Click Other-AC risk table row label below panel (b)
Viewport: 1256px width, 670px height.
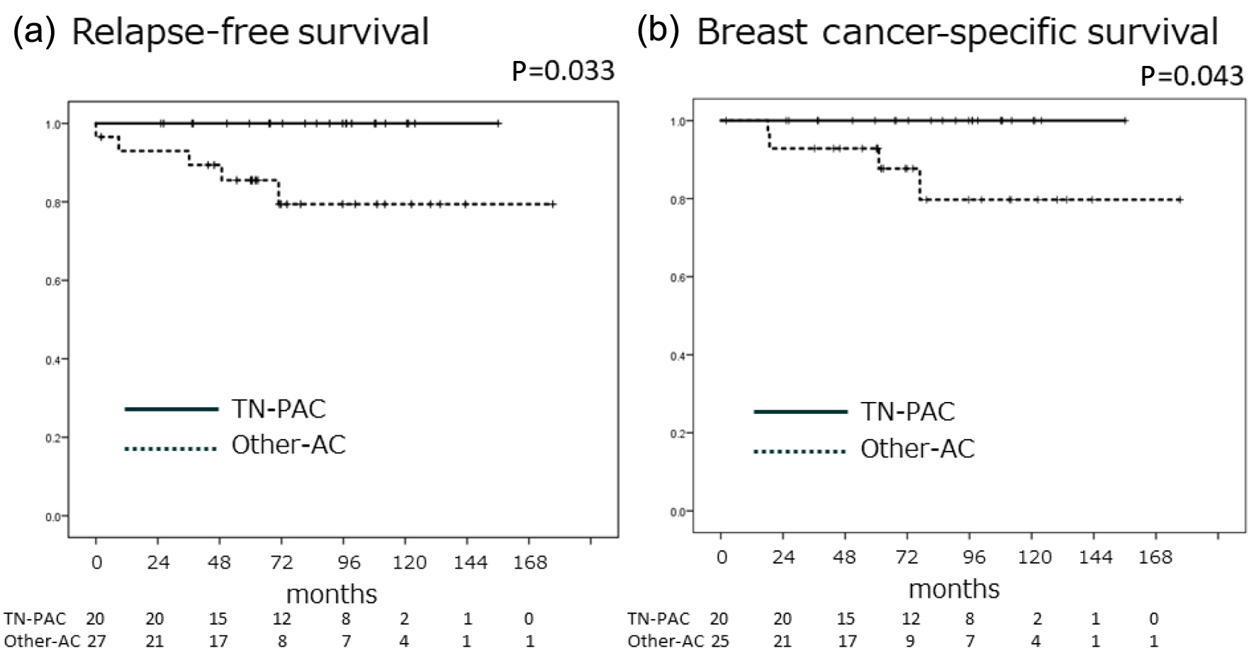pyautogui.click(x=666, y=642)
